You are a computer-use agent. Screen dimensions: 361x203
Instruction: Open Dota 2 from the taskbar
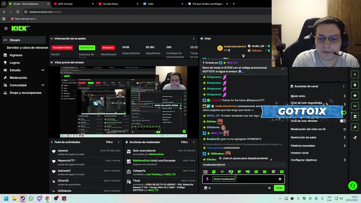click(64, 198)
